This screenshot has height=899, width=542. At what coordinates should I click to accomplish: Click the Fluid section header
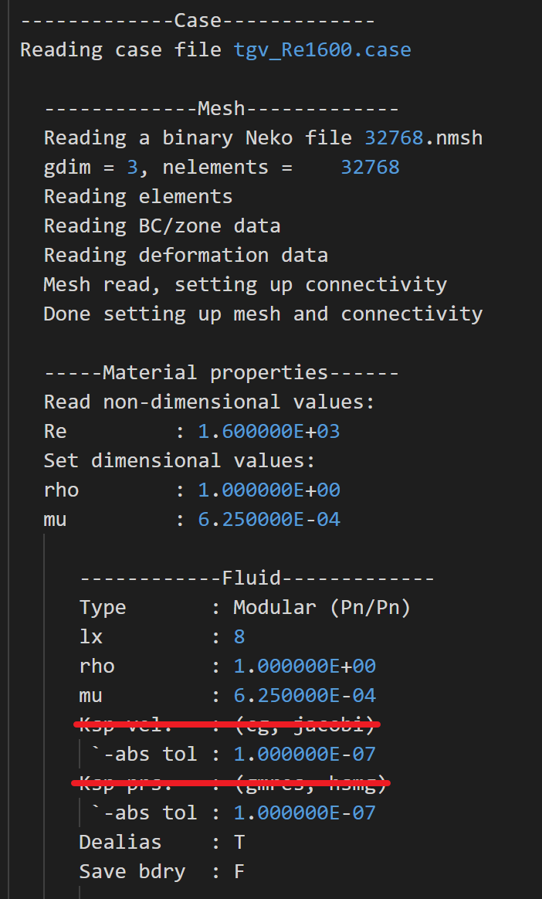click(x=257, y=578)
